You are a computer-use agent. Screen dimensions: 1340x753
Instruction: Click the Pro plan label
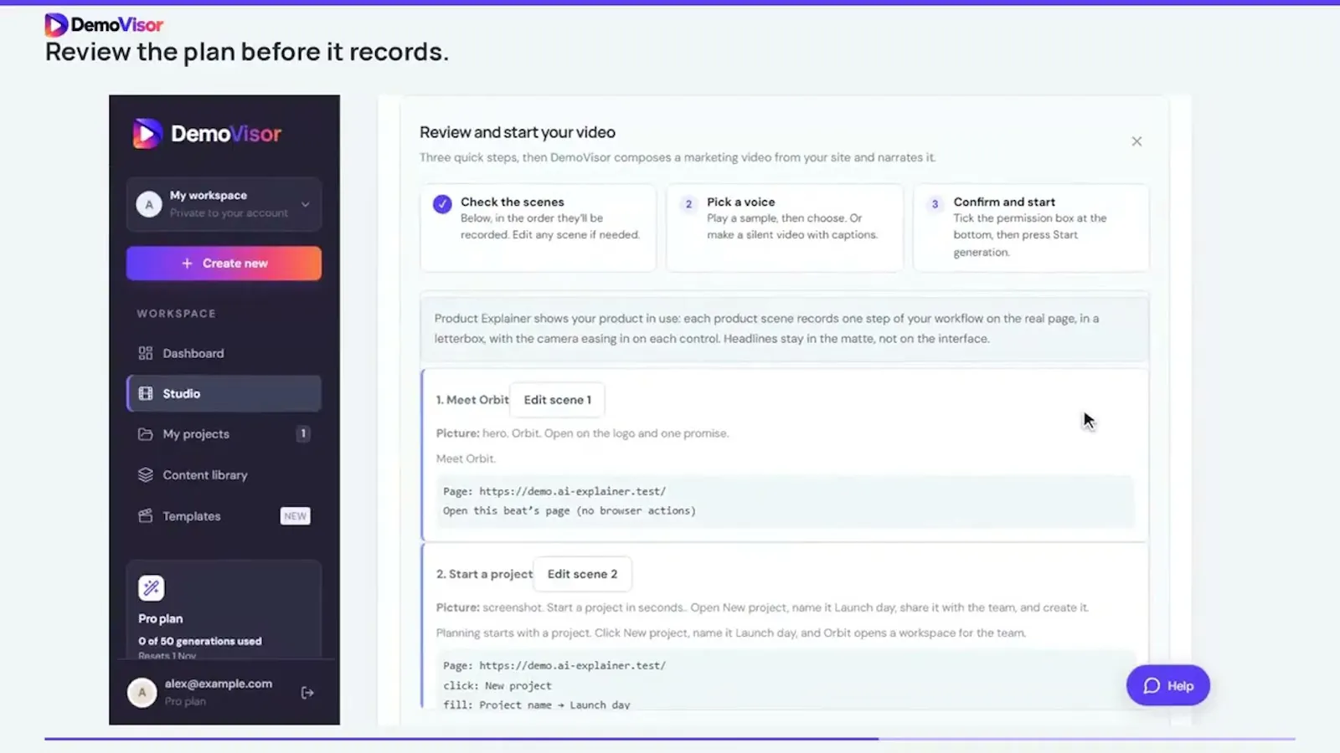160,618
